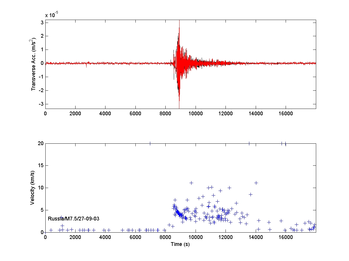Click the -3 tick label on acceleration axis

point(41,104)
